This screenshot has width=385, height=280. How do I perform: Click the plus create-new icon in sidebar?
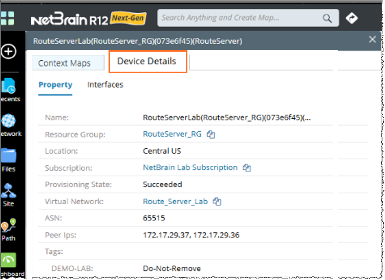coord(9,52)
